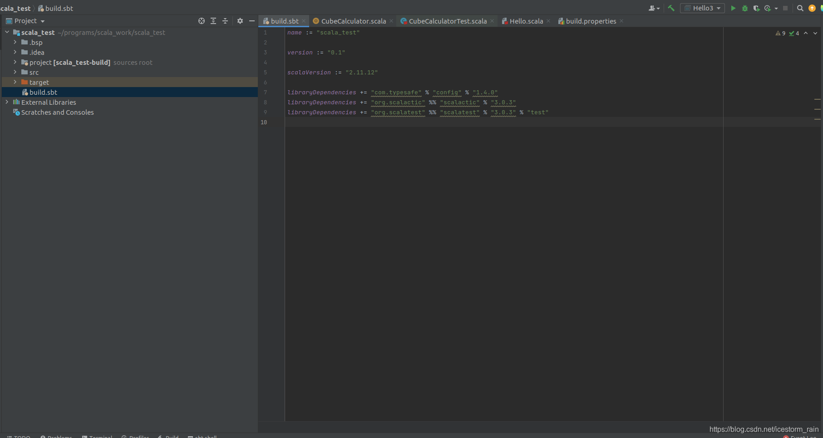The width and height of the screenshot is (823, 438).
Task: Open Search Everywhere magnifier icon
Action: 800,8
